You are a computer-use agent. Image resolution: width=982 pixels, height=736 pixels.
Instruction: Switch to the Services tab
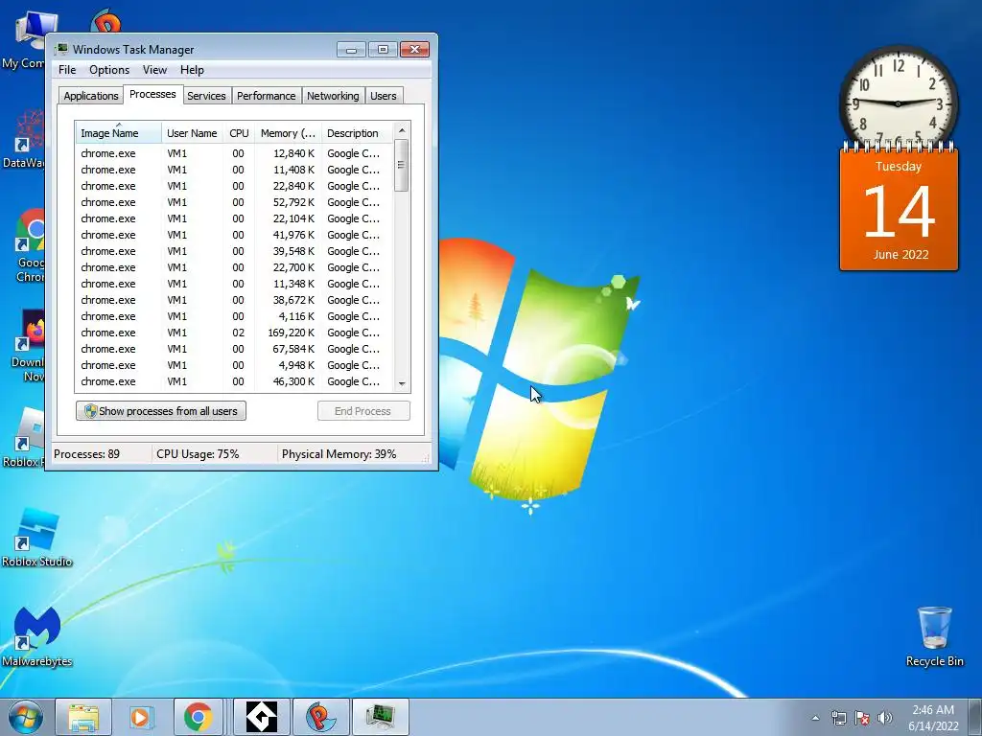[206, 96]
